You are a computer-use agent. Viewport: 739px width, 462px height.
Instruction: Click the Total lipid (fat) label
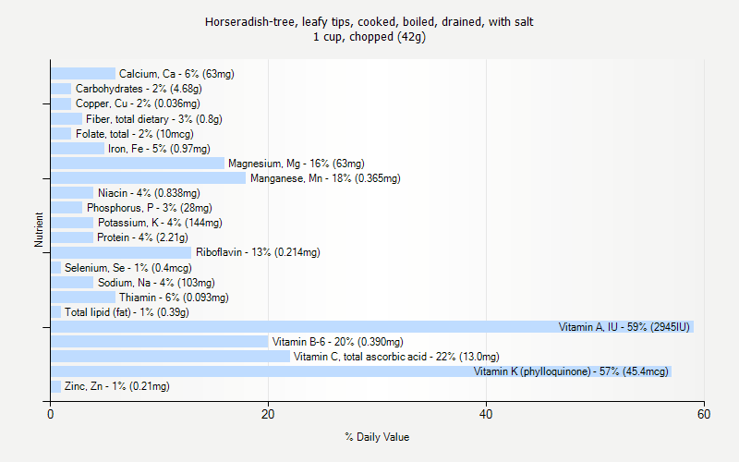click(127, 312)
